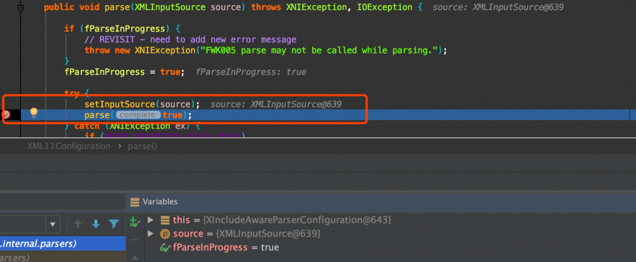Collapse the parse method fold marker
This screenshot has height=262, width=636.
tap(20, 8)
